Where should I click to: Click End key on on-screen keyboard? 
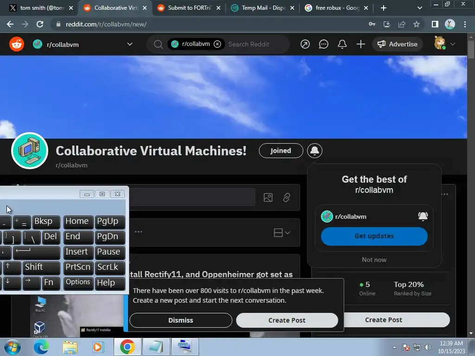78,237
